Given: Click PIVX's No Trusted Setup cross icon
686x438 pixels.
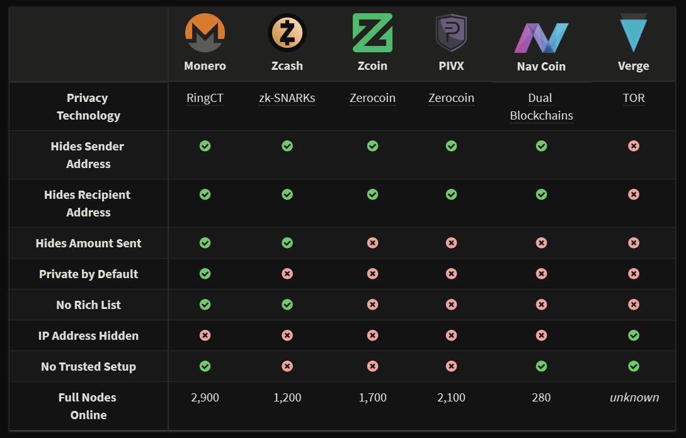Looking at the screenshot, I should pos(451,366).
